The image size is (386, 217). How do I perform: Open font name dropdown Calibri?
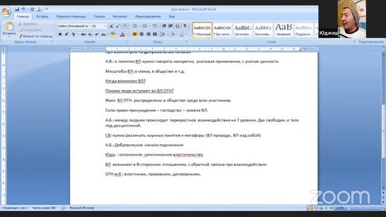tap(90, 26)
